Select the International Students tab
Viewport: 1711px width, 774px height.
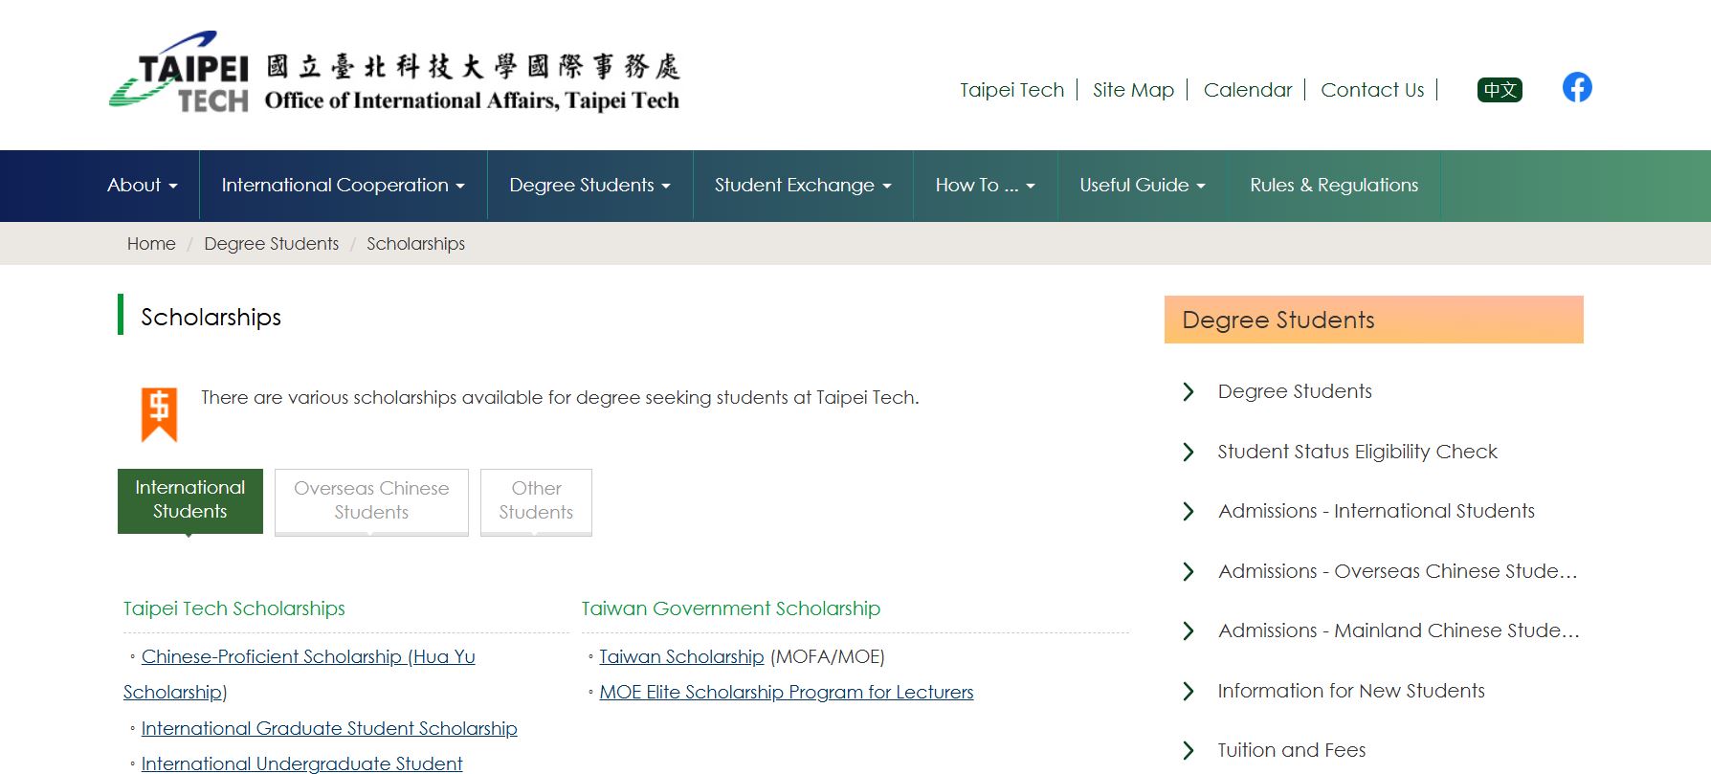190,499
